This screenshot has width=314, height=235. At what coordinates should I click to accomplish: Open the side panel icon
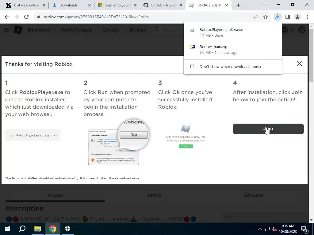(x=288, y=17)
